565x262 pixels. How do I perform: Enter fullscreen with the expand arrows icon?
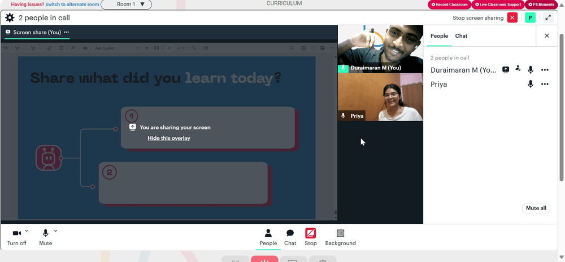(548, 17)
